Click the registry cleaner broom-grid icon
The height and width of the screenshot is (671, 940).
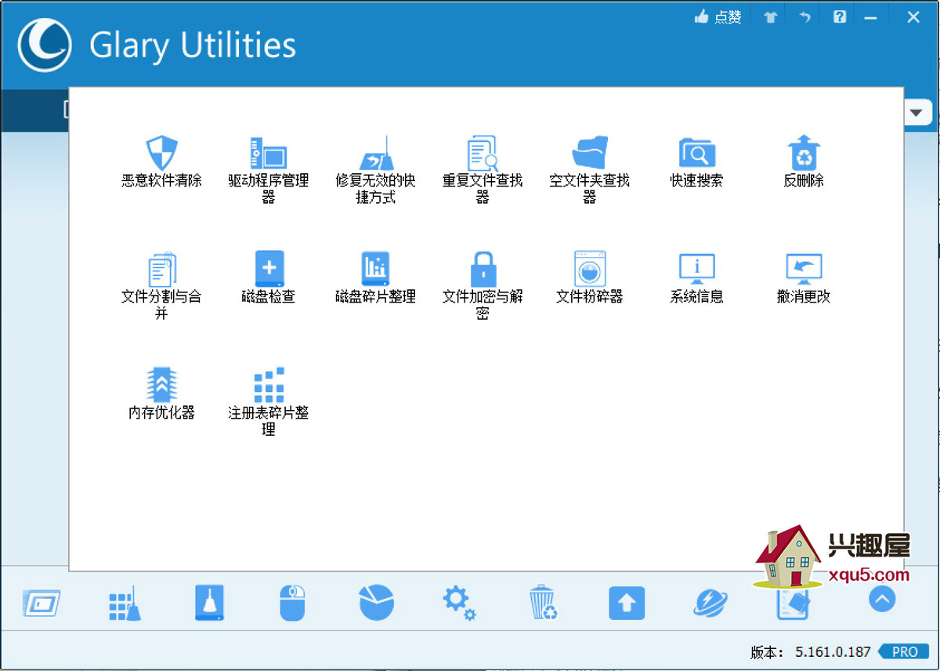125,603
